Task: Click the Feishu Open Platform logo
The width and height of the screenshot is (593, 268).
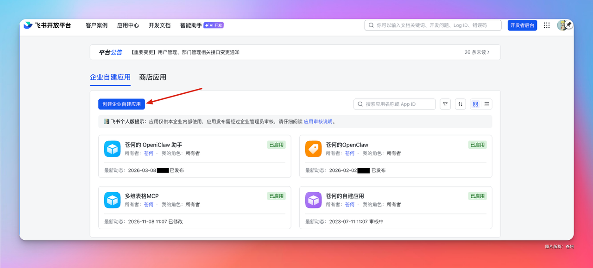Action: [47, 25]
